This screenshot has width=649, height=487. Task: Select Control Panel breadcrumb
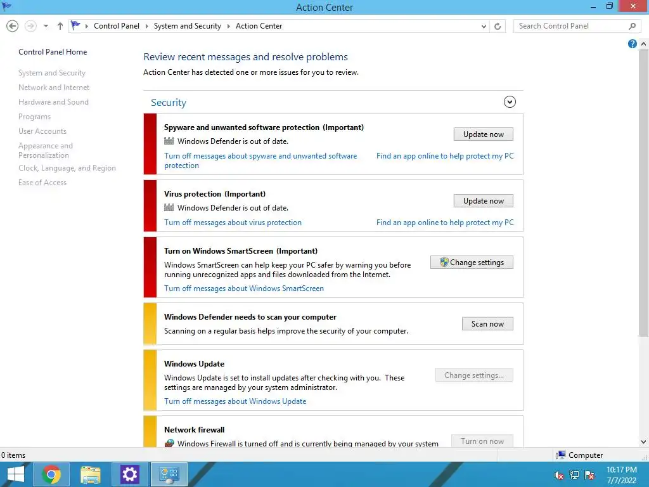tap(117, 26)
